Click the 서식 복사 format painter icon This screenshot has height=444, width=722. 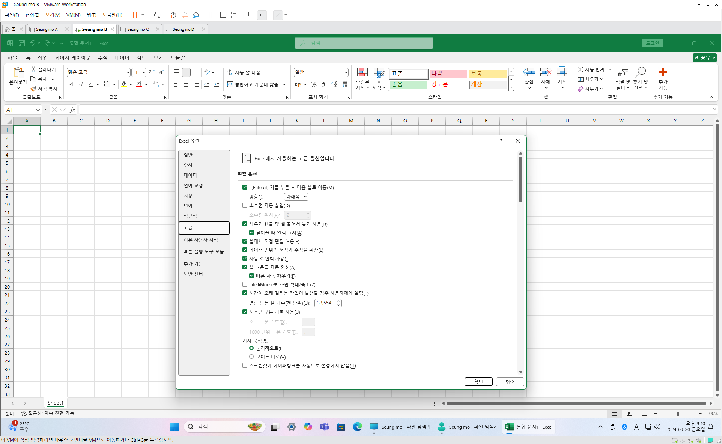click(x=34, y=89)
